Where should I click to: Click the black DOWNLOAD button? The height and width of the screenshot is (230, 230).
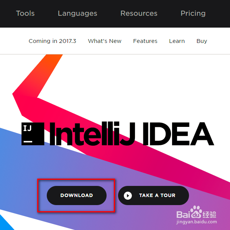tap(77, 195)
